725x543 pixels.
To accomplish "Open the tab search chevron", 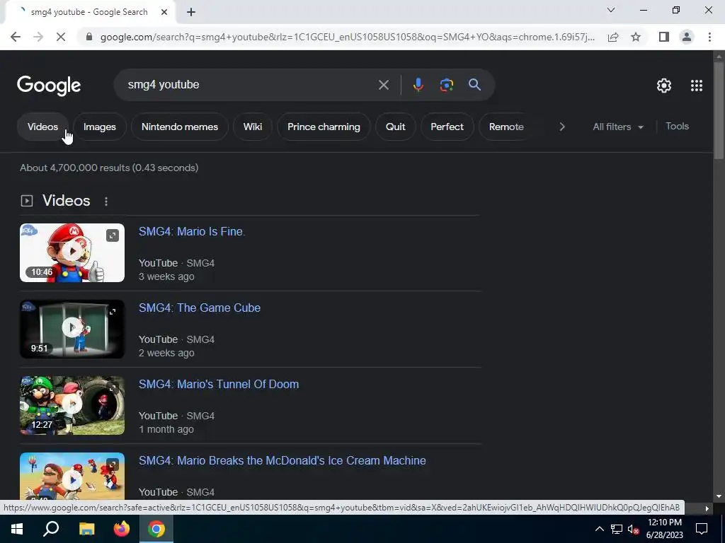I will pos(611,10).
